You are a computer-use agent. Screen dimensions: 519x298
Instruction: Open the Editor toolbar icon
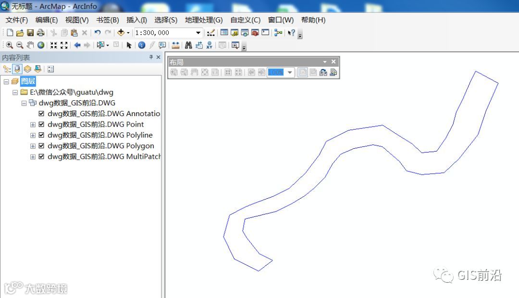(x=211, y=33)
